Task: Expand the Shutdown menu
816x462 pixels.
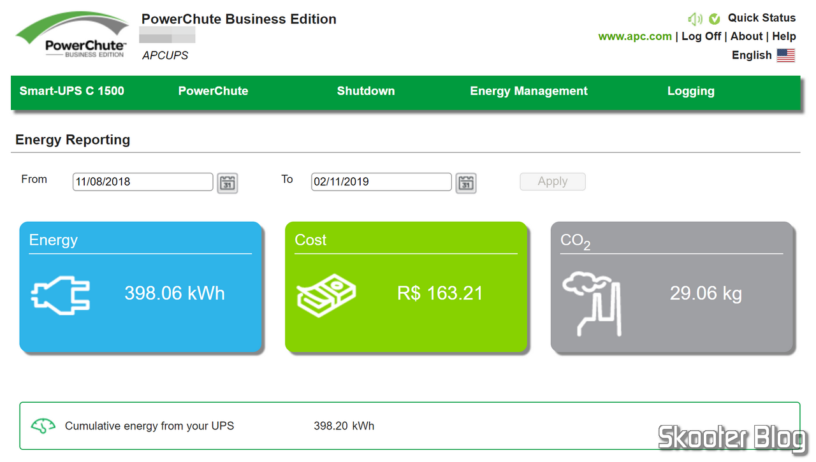Action: click(366, 91)
